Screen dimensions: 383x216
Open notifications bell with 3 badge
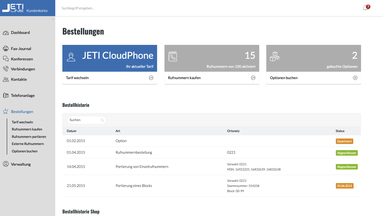click(x=366, y=8)
